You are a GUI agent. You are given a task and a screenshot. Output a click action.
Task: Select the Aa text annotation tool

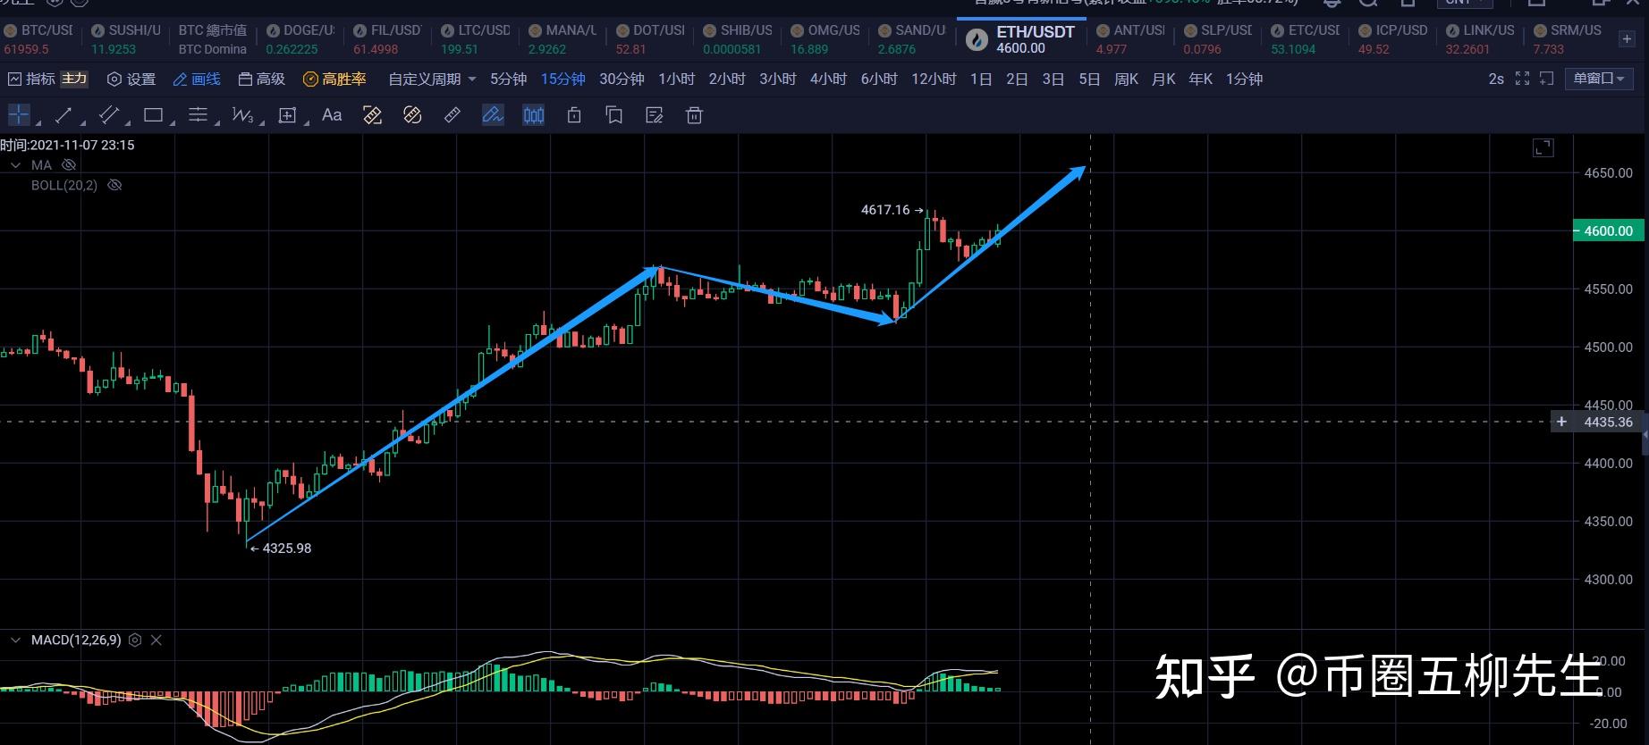click(x=332, y=114)
